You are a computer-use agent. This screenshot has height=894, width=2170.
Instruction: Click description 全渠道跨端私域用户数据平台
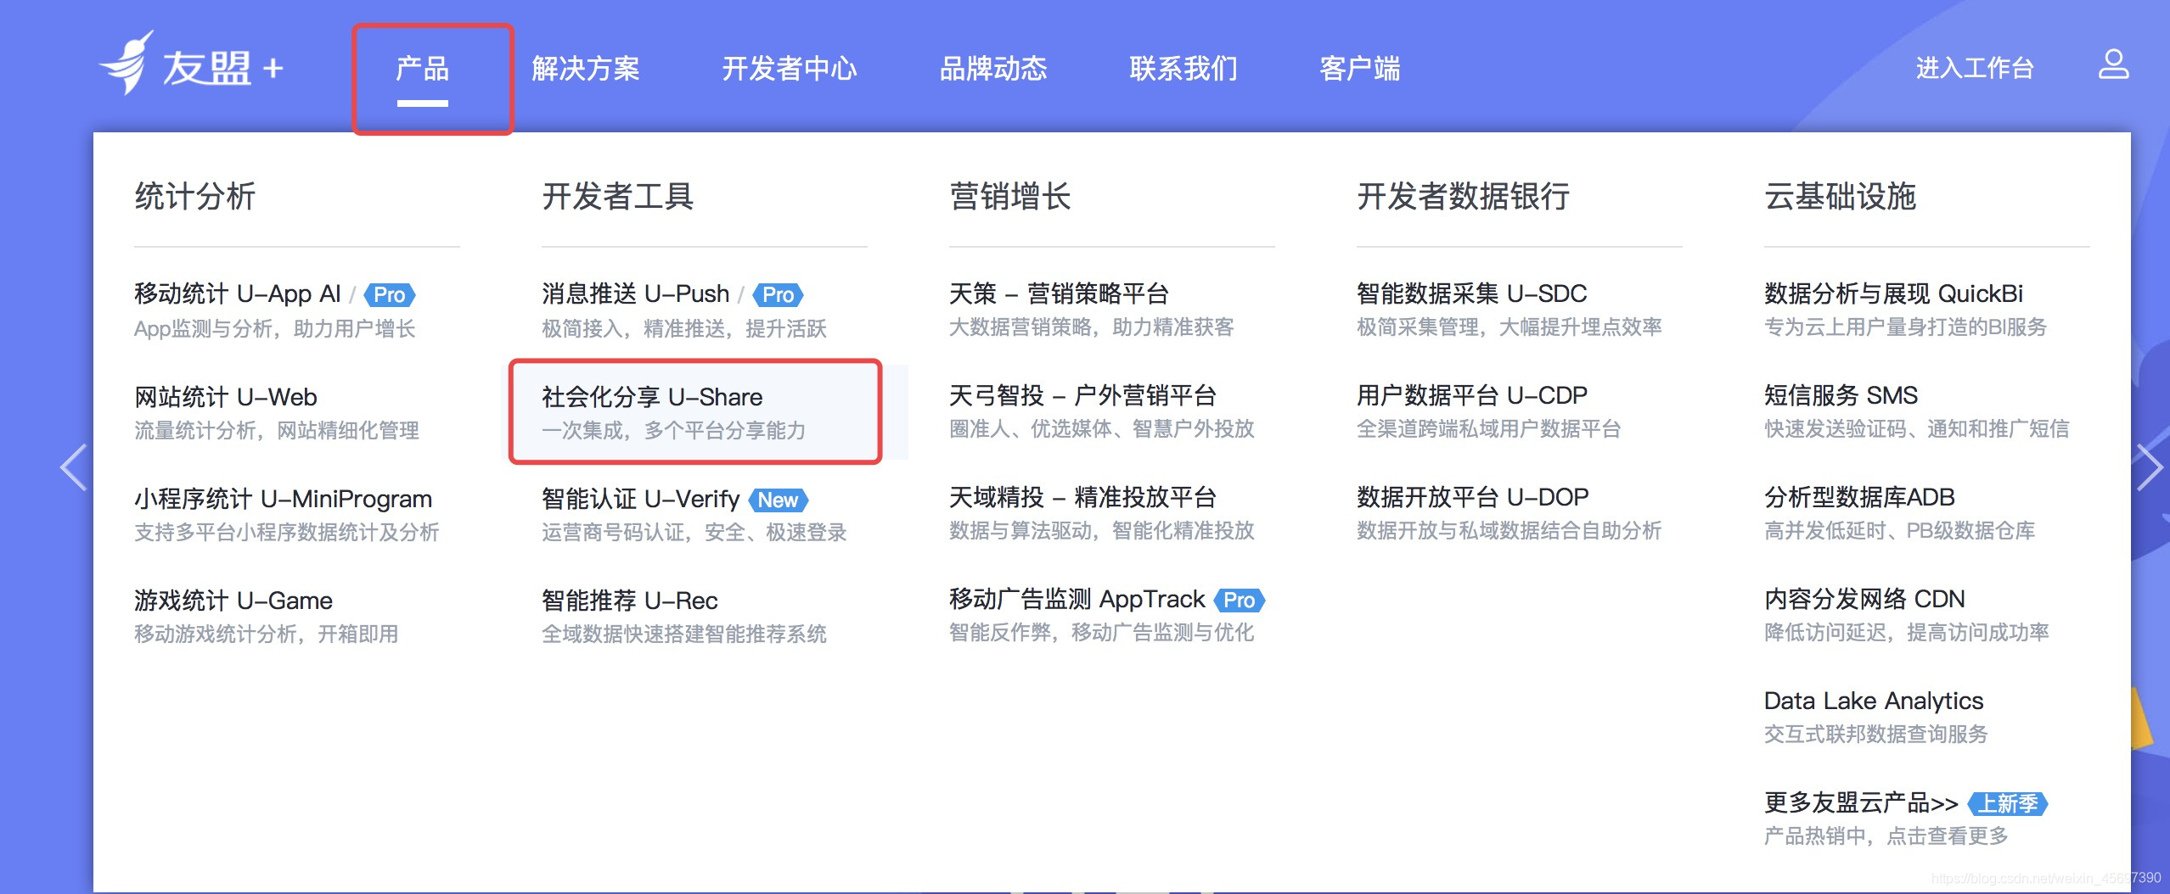pos(1489,428)
